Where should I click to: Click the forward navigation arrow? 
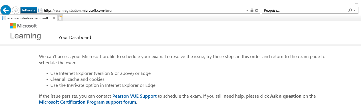pyautogui.click(x=16, y=10)
